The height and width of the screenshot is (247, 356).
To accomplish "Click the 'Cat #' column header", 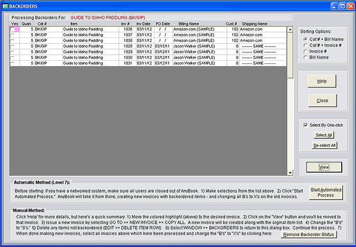I will 41,24.
